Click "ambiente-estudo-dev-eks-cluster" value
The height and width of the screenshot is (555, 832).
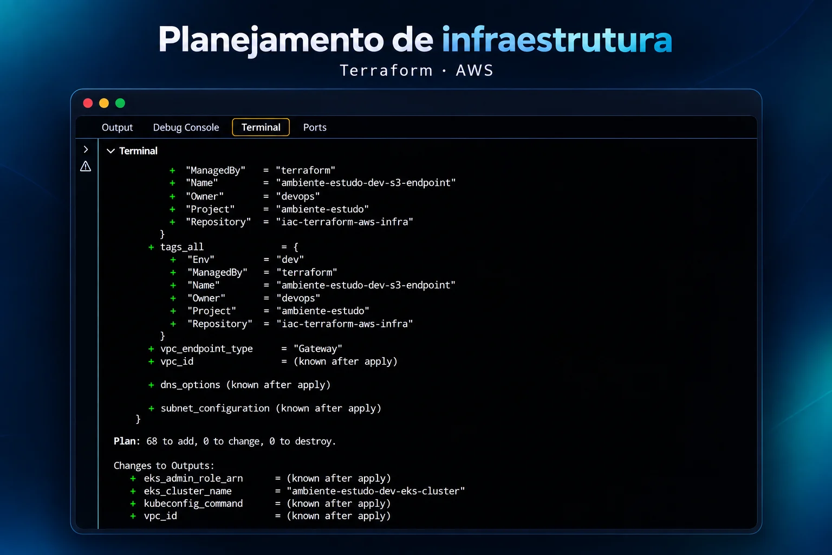(376, 491)
